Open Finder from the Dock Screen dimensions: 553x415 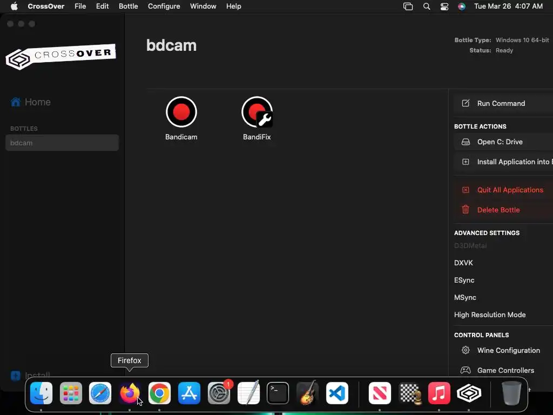coord(41,393)
